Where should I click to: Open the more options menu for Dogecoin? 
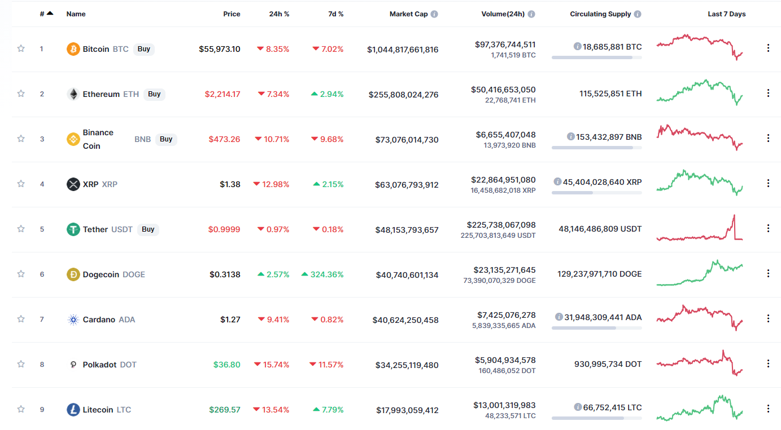click(x=768, y=273)
